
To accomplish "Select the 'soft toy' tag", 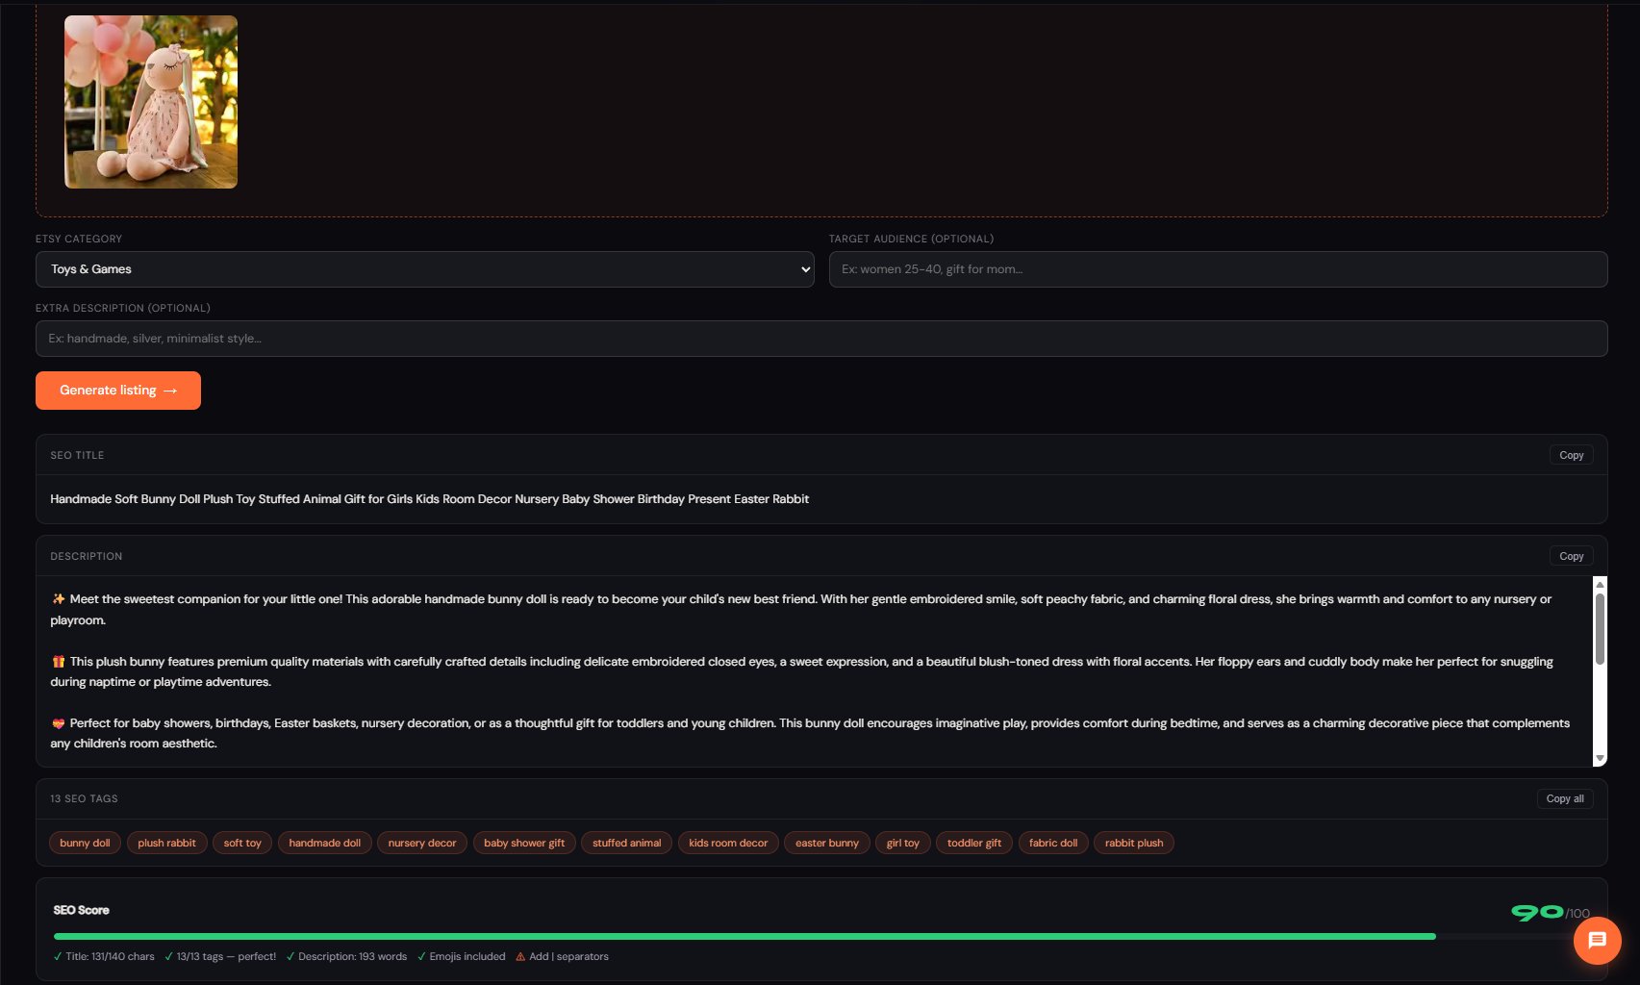I will (242, 843).
